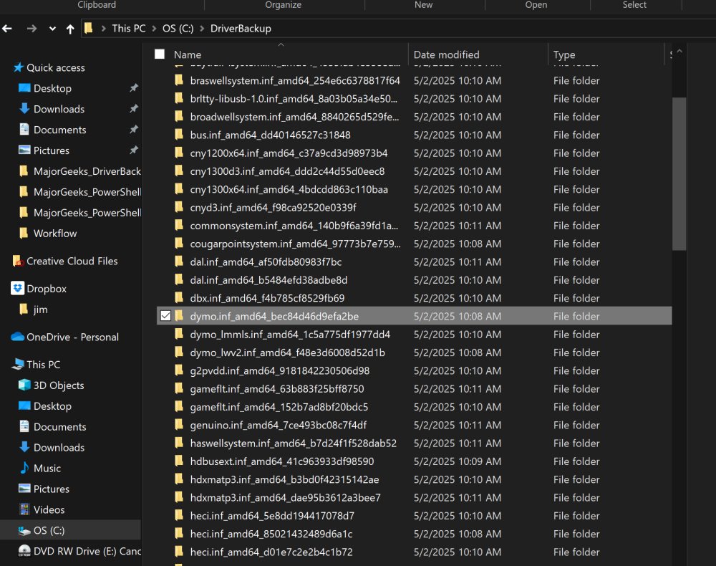Click the folder icon in the address bar
Viewport: 716px width, 566px height.
87,28
